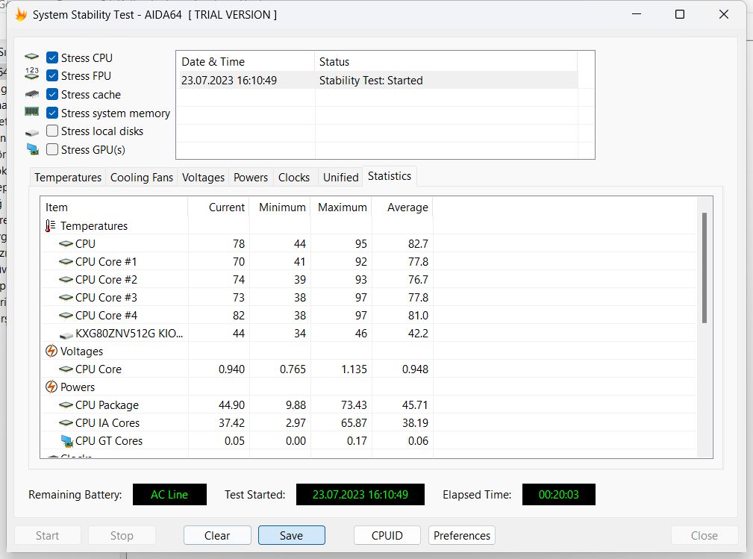Click the monitor icon beside Stress GPU(s)
Screen dimensions: 753x559
click(x=32, y=149)
